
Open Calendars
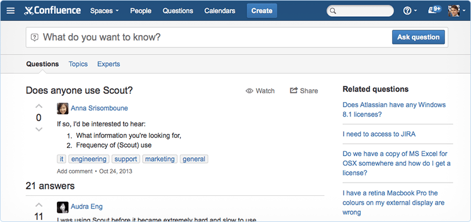[x=220, y=11]
